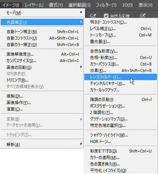Viewport: 158px width, 174px height.
Task: Toggle the 自然な彩度 checkbox in options bar
Action: (106, 16)
